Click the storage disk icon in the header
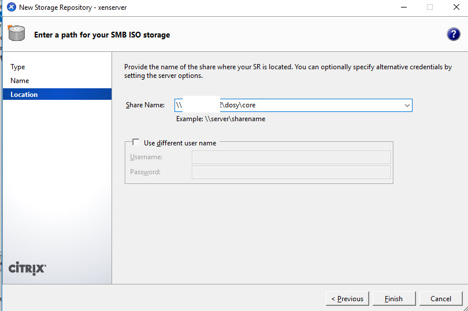This screenshot has width=468, height=311. click(x=17, y=34)
